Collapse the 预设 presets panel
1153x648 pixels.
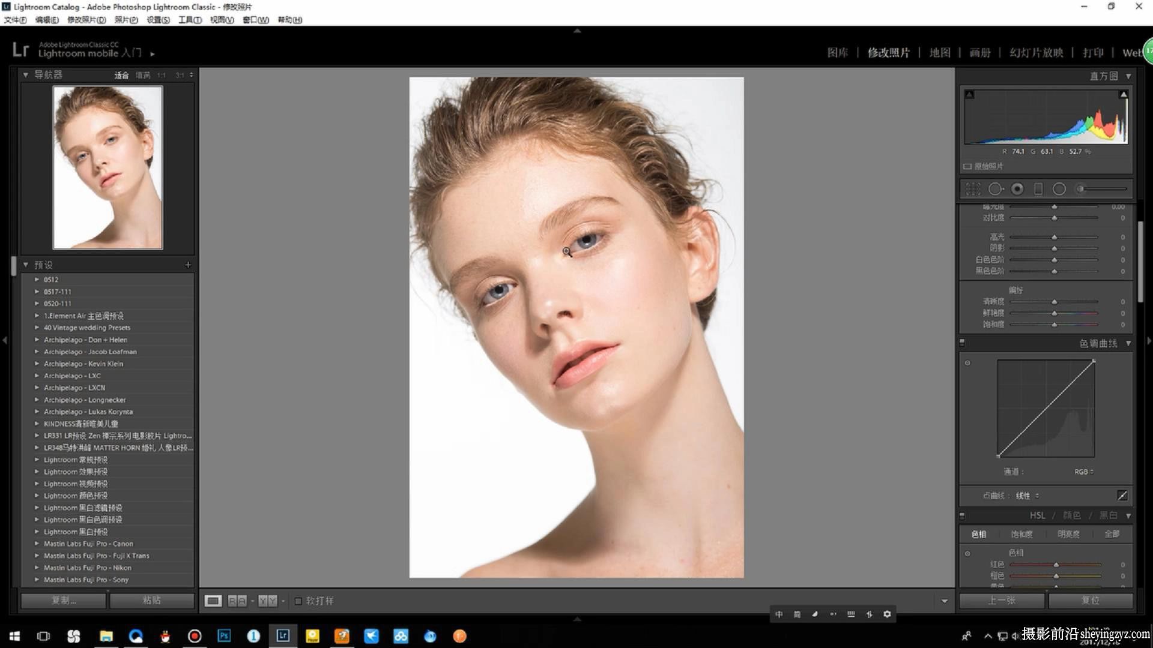point(26,265)
